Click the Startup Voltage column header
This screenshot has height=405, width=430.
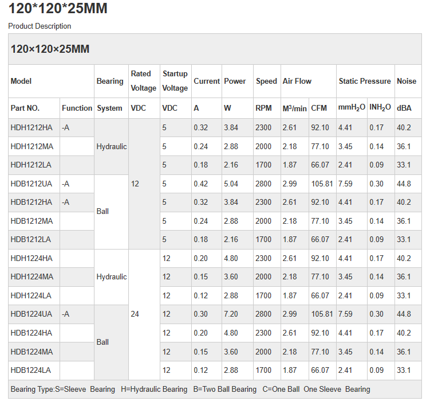175,81
